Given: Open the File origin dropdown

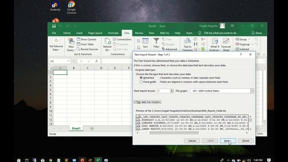Looking at the screenshot, I should coord(252,91).
